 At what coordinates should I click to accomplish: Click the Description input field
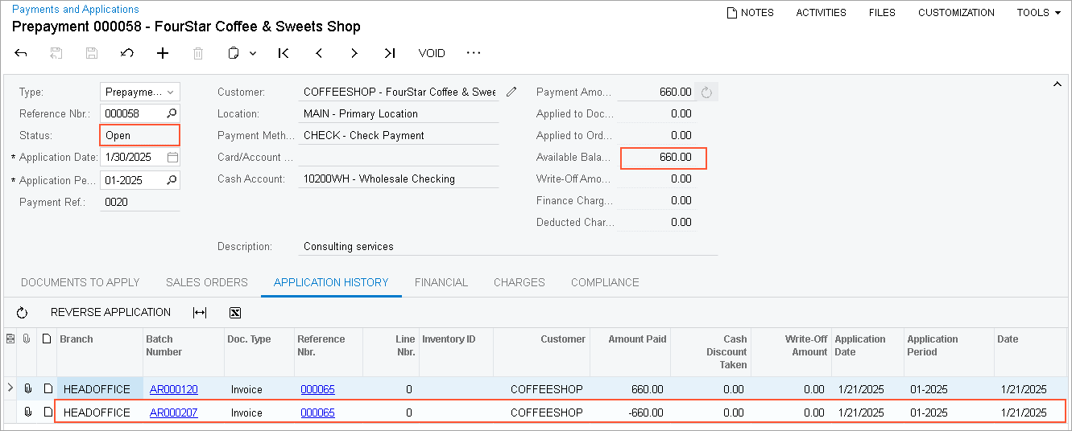point(507,247)
